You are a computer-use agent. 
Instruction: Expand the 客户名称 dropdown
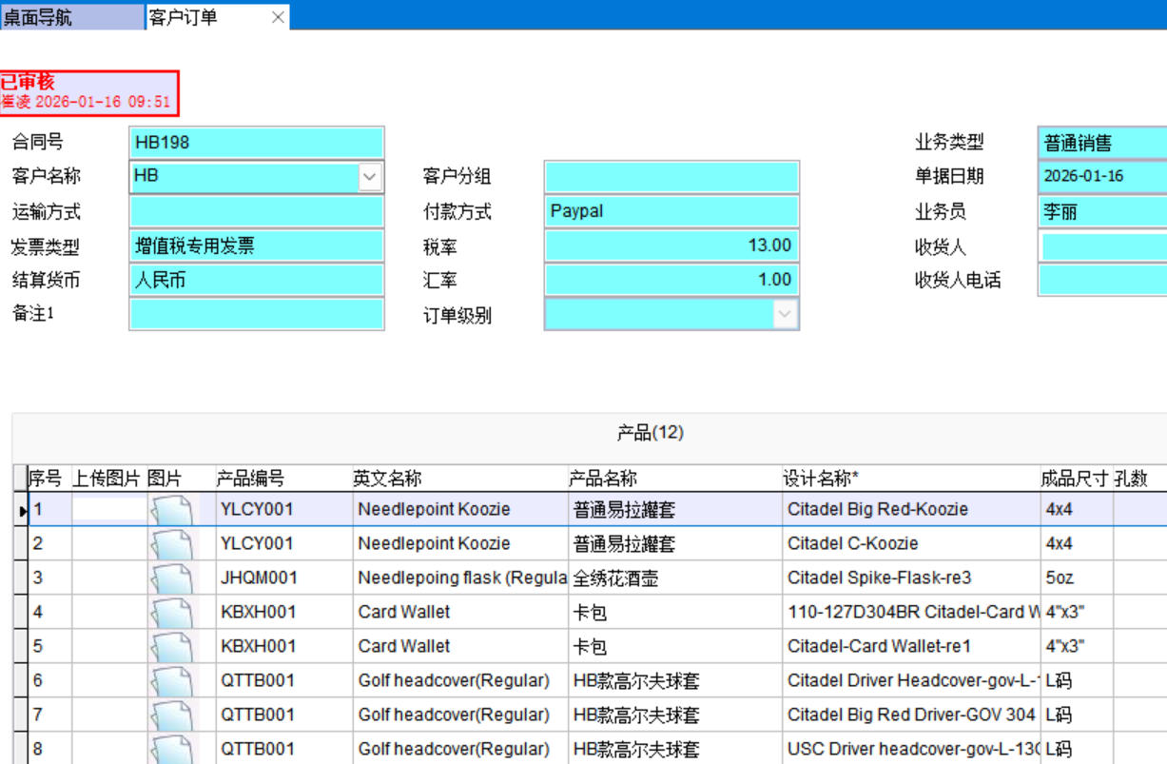coord(370,177)
